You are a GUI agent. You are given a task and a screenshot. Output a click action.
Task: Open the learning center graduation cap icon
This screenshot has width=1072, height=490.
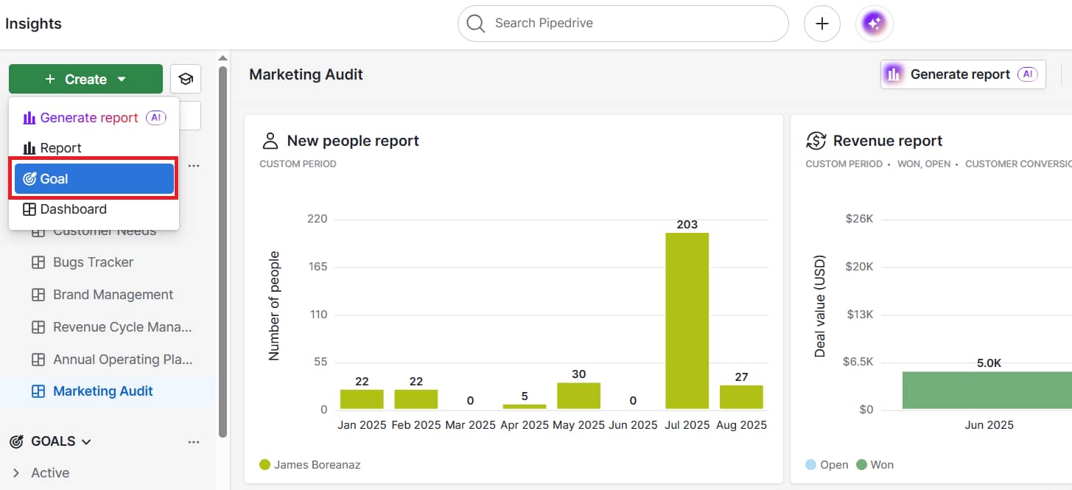(x=186, y=78)
